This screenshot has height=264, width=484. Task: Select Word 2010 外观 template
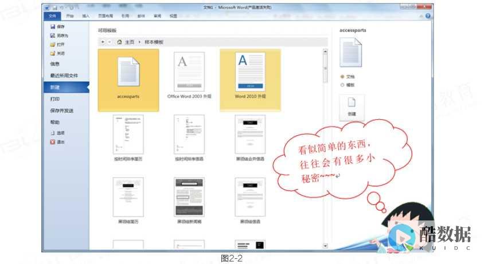click(x=251, y=80)
